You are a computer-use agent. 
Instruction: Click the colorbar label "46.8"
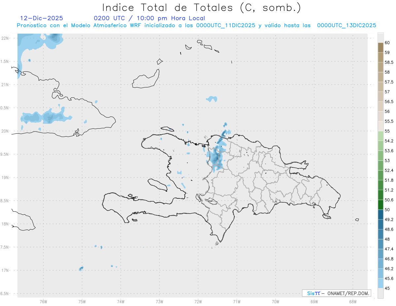click(389, 259)
